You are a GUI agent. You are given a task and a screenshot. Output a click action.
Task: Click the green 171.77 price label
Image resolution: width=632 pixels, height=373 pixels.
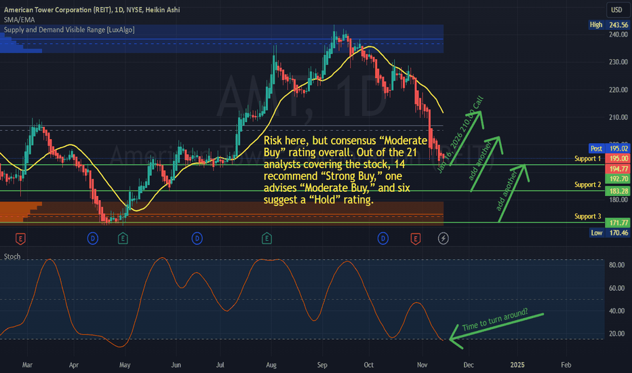pyautogui.click(x=618, y=222)
